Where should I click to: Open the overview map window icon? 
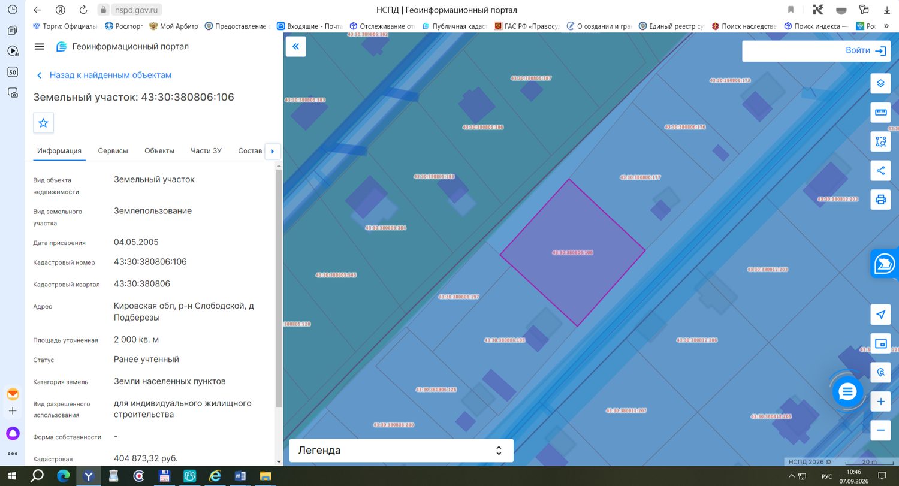[880, 343]
